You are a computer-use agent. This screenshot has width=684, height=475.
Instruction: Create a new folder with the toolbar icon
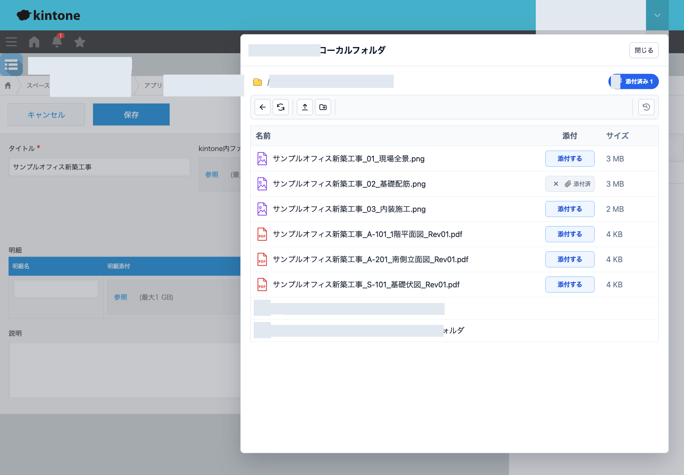pos(323,107)
